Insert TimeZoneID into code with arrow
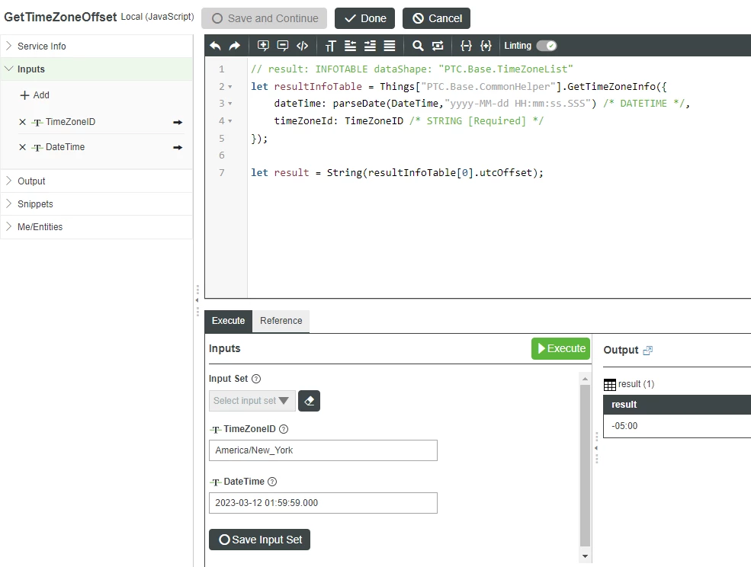The height and width of the screenshot is (567, 751). point(178,122)
